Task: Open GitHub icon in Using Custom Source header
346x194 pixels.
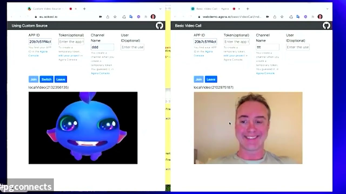Action: tap(159, 26)
